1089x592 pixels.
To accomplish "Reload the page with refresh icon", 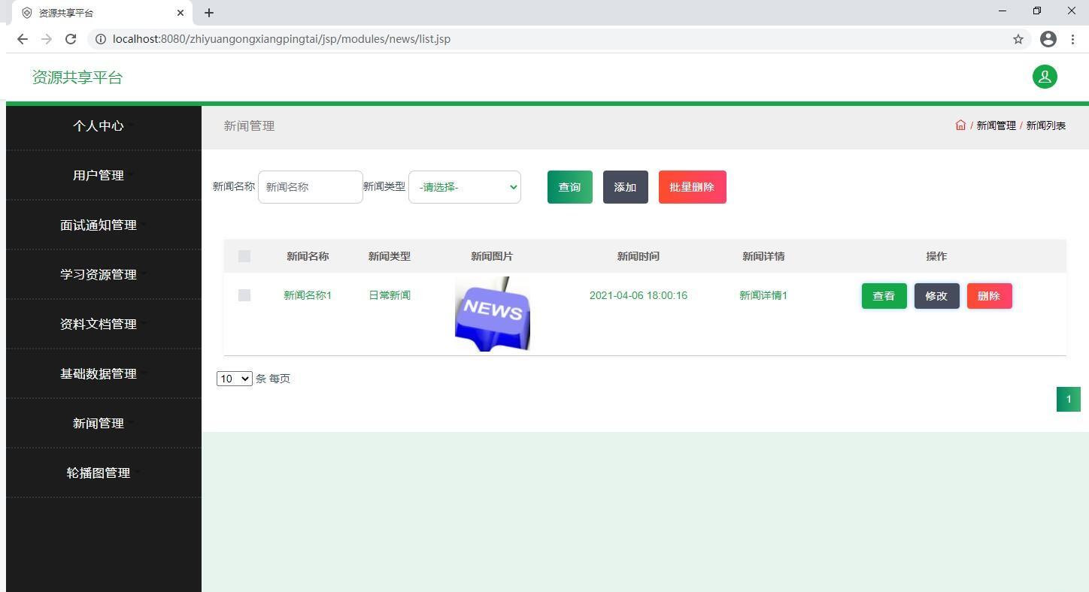I will 71,39.
